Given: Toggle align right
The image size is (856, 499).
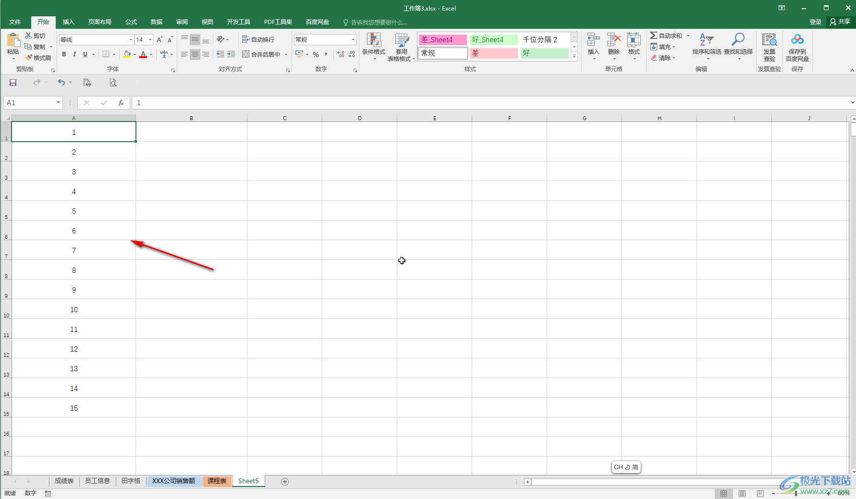Looking at the screenshot, I should click(206, 54).
